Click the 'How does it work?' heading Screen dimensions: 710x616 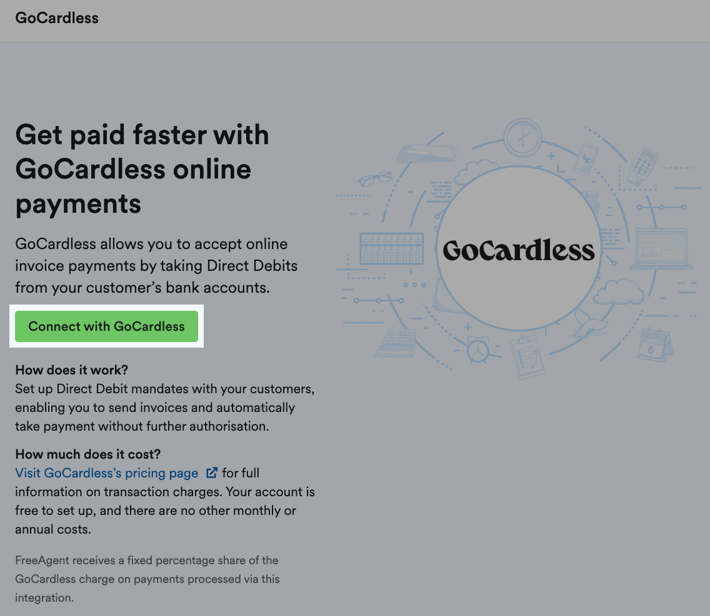click(x=71, y=369)
